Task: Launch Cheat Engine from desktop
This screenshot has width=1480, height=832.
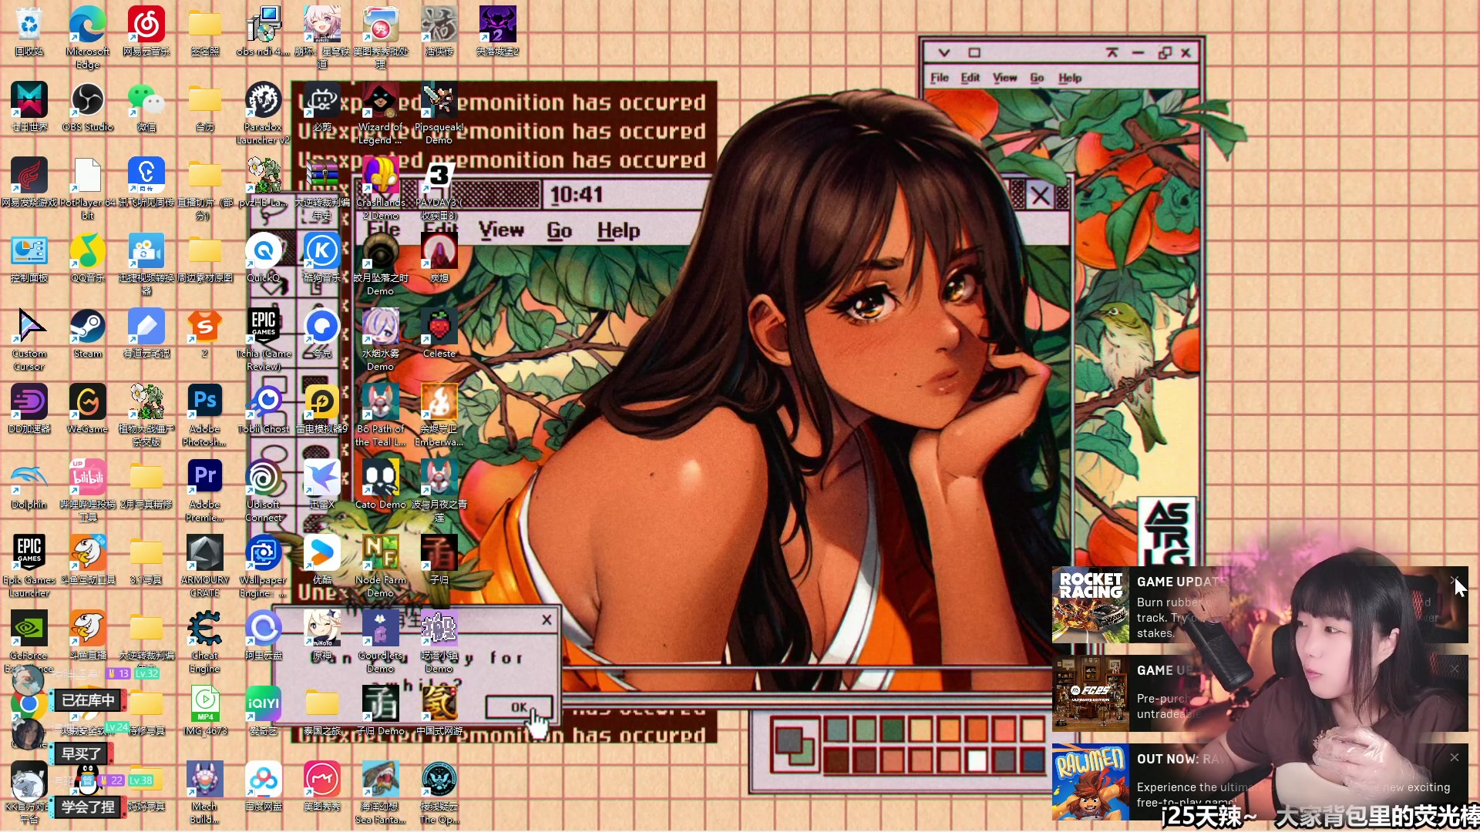Action: tap(205, 641)
